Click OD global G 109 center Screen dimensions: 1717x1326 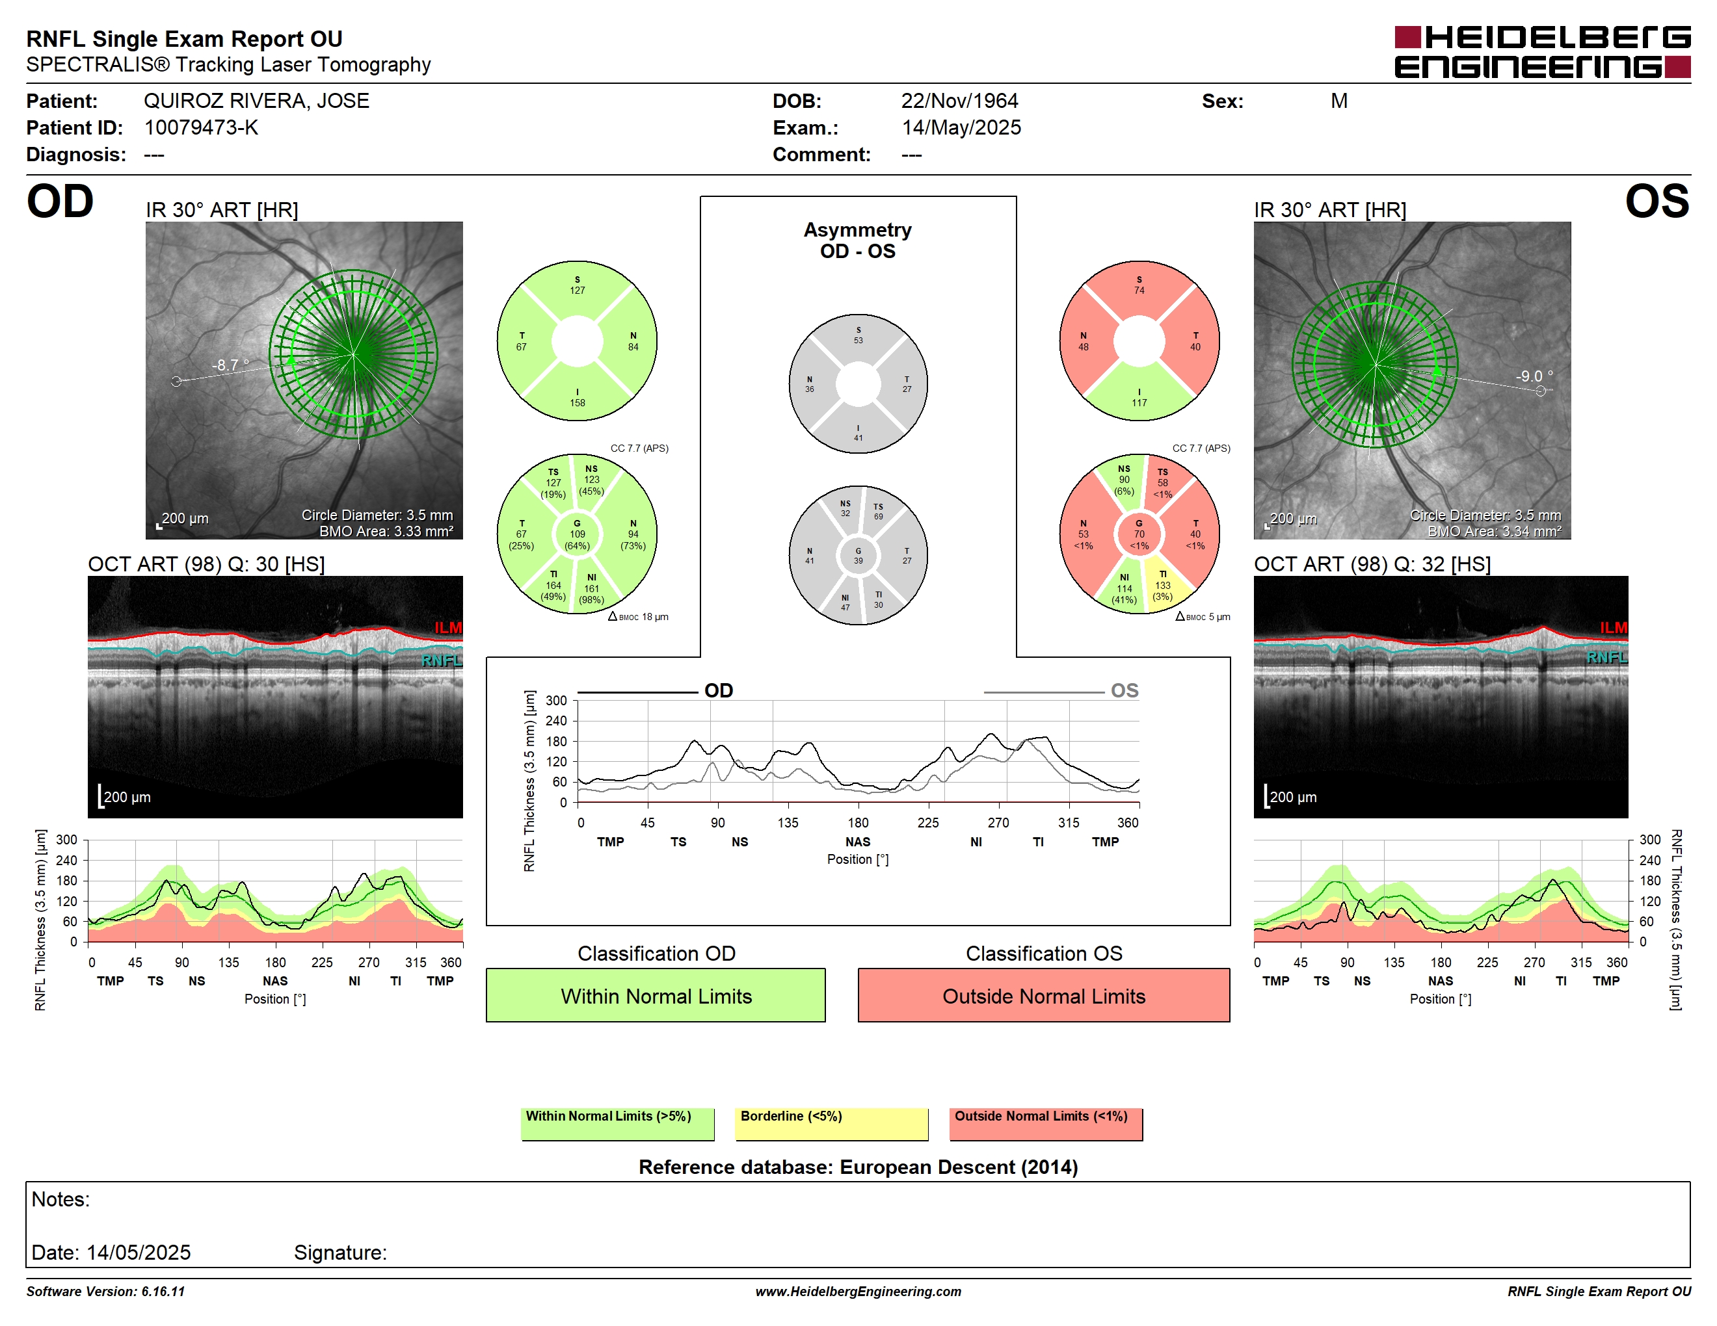(577, 534)
